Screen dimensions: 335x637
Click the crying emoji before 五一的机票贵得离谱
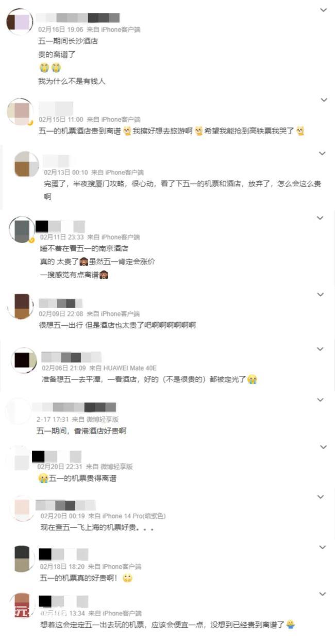click(x=43, y=479)
